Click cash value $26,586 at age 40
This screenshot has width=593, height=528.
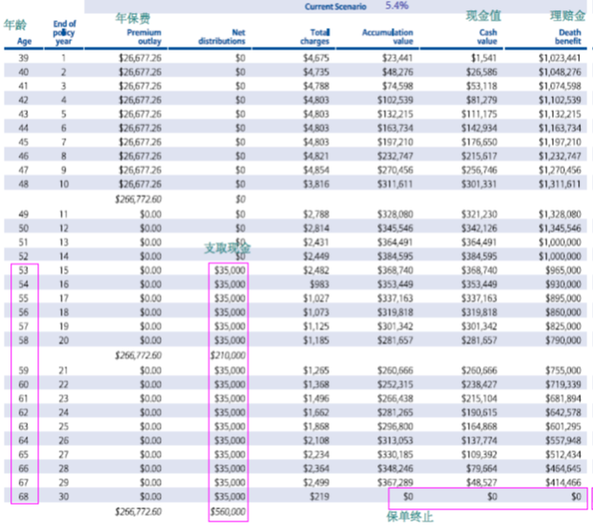pos(481,72)
